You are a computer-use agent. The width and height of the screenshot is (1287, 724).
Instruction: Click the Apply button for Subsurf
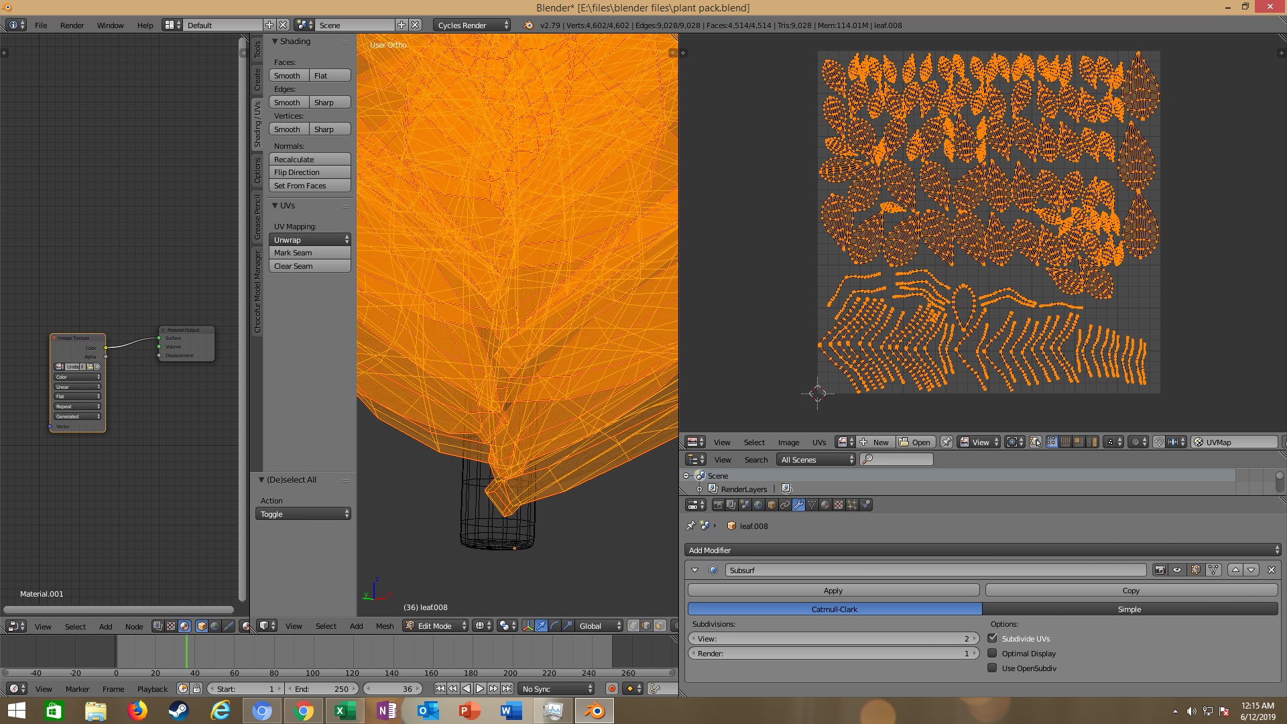833,591
